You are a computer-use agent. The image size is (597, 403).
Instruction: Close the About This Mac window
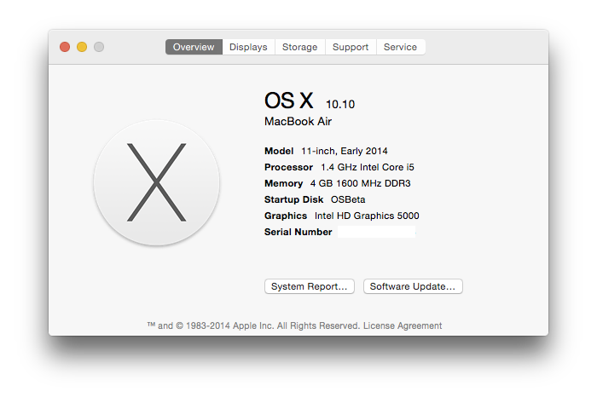click(x=65, y=47)
